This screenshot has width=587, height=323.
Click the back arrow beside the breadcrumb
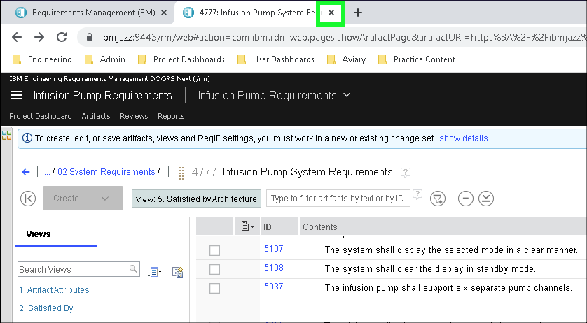pyautogui.click(x=26, y=172)
